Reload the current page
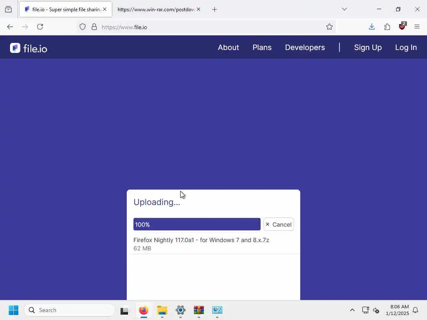 point(40,27)
